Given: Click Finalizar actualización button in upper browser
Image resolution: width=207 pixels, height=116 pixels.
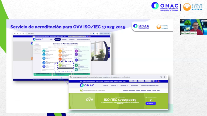Looking at the screenshot, I should [x=105, y=34].
